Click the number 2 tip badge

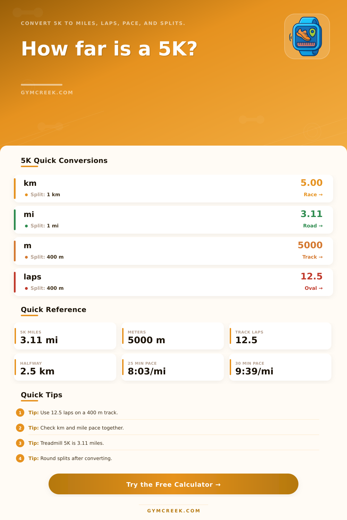[20, 428]
